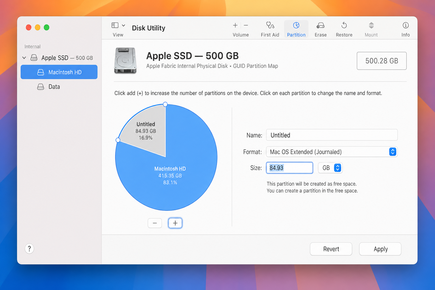Click the Apple SSD drive image
The height and width of the screenshot is (290, 435).
pyautogui.click(x=125, y=61)
